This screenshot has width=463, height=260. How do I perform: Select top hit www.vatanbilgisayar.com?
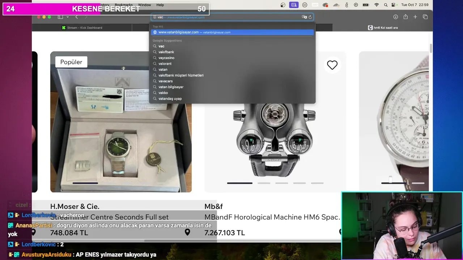(232, 32)
